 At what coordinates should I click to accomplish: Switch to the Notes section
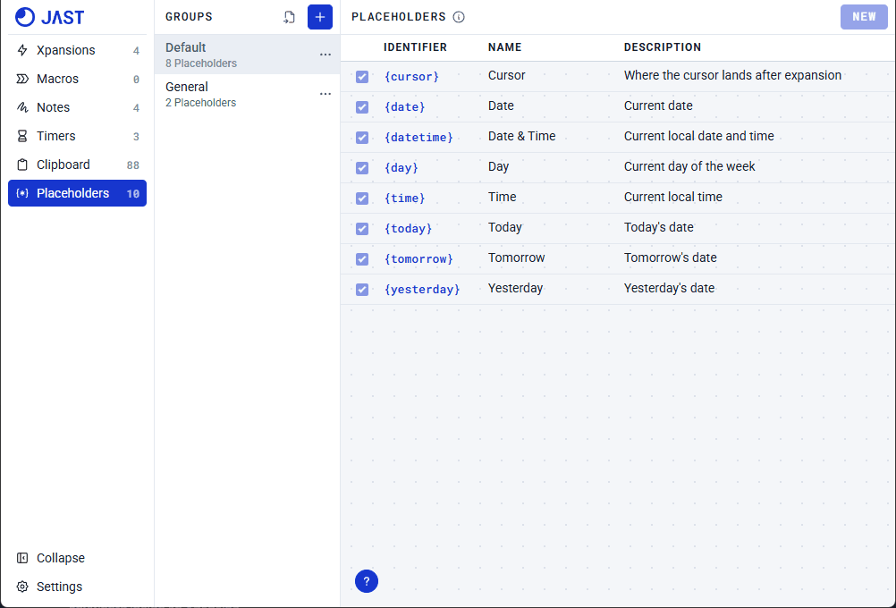point(77,107)
